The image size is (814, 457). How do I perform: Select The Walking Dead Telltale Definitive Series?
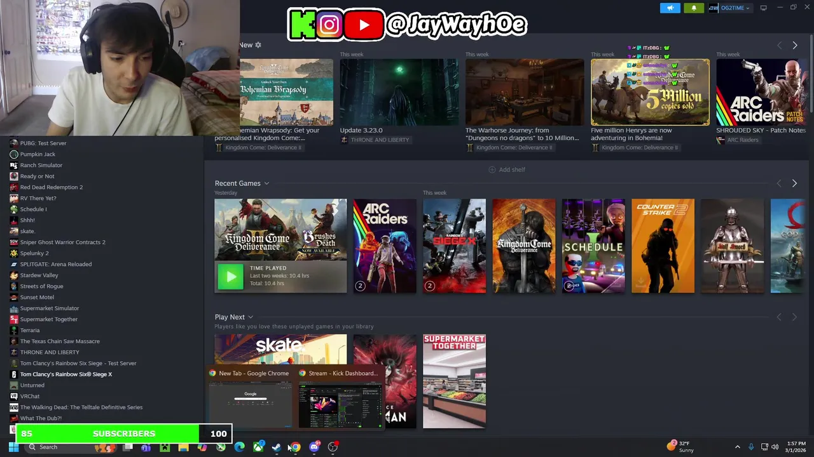(81, 407)
